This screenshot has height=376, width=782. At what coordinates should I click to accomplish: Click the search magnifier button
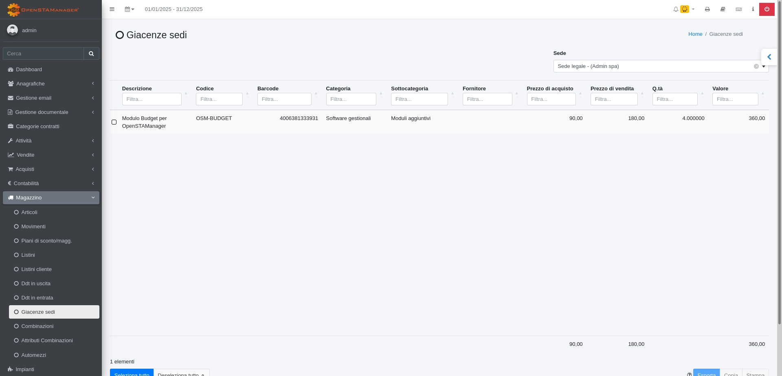click(91, 54)
